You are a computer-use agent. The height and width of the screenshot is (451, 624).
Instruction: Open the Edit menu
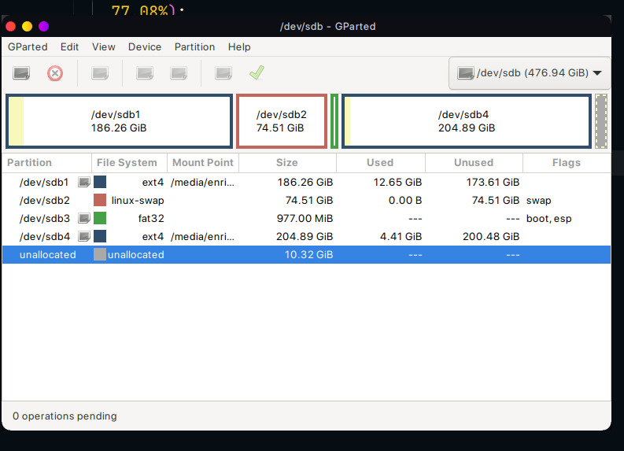pyautogui.click(x=70, y=47)
